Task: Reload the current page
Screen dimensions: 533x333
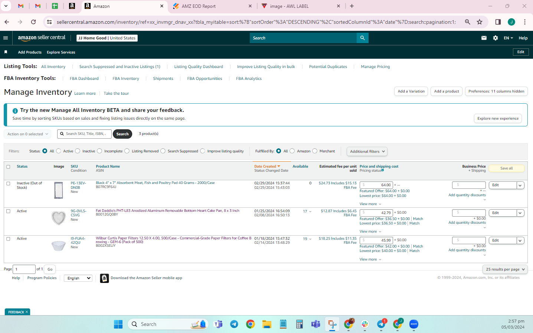Action: [x=33, y=22]
